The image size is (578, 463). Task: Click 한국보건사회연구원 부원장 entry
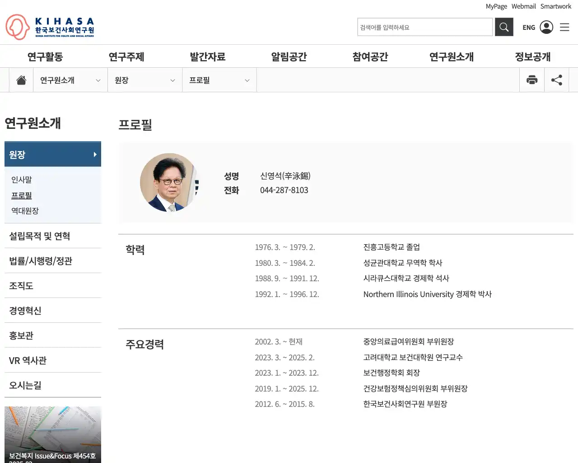point(405,404)
